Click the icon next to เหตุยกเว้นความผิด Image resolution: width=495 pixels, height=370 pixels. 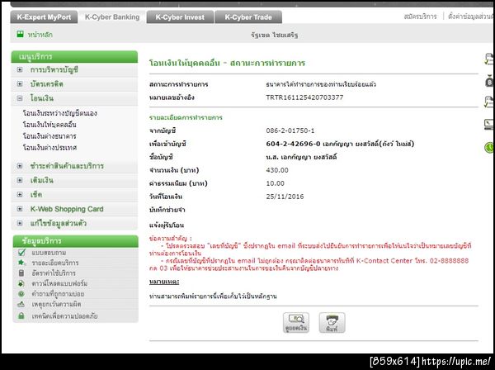click(x=21, y=304)
